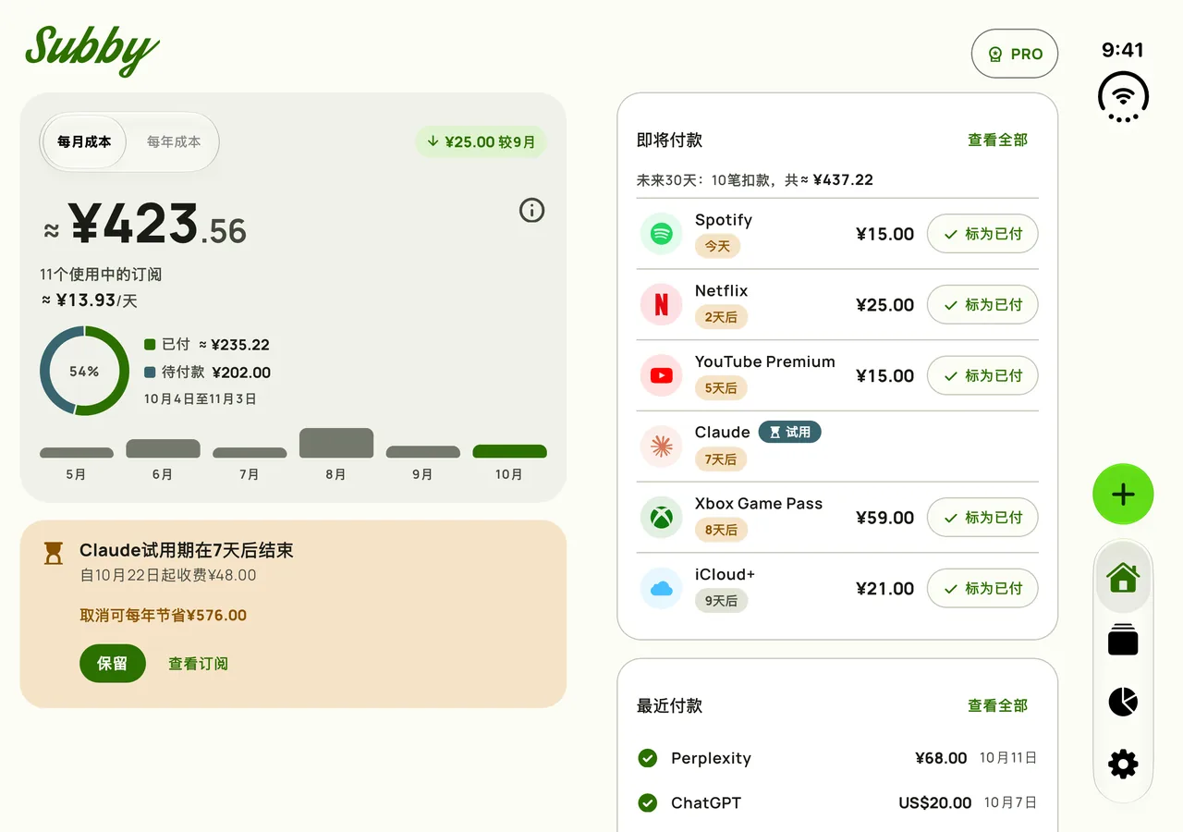Select the Xbox Game Pass logo icon
This screenshot has height=832, width=1183.
[x=661, y=518]
